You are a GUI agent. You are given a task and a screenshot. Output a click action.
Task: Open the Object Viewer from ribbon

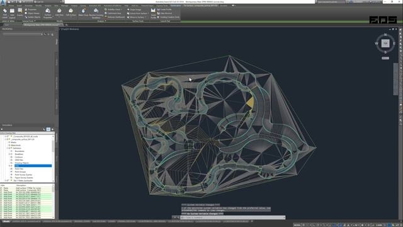(32, 13)
